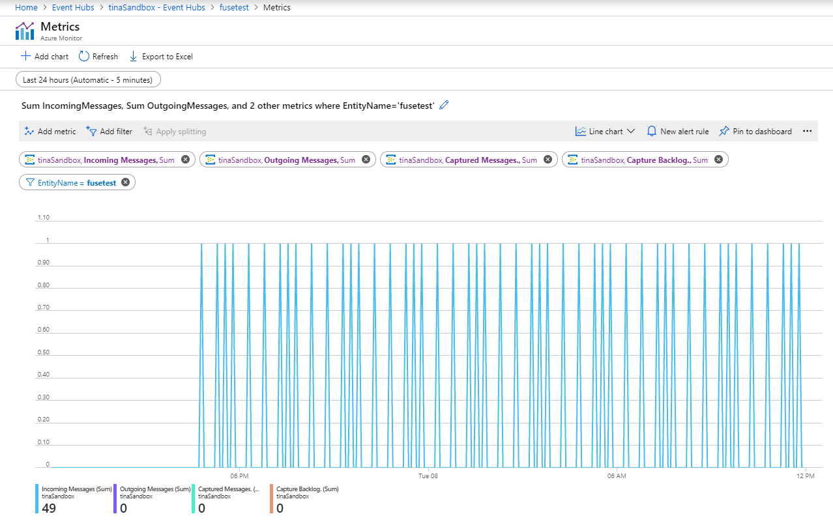Remove the Capture Backlog metric pill
The height and width of the screenshot is (527, 833).
point(718,160)
